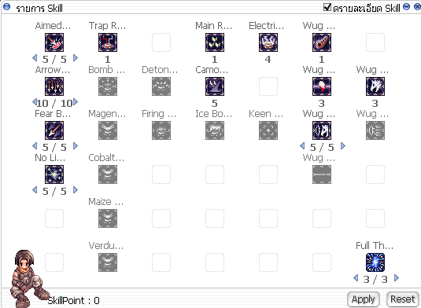Click the Fear Breeze skill icon
Viewport: 421px width, 308px height.
(54, 130)
